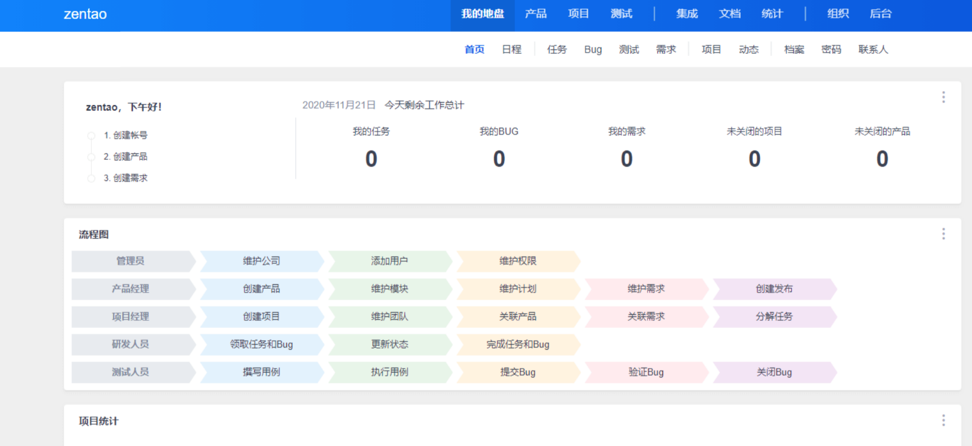Click the 关闭Bug flowchart step
The image size is (972, 446).
(774, 372)
